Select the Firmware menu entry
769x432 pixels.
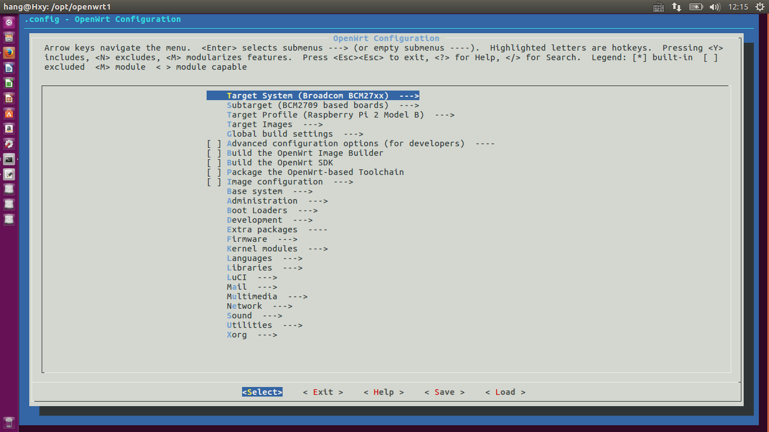pyautogui.click(x=262, y=239)
